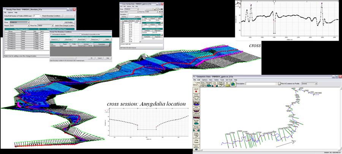Open the Tools menu in Geometric Data

222,80
